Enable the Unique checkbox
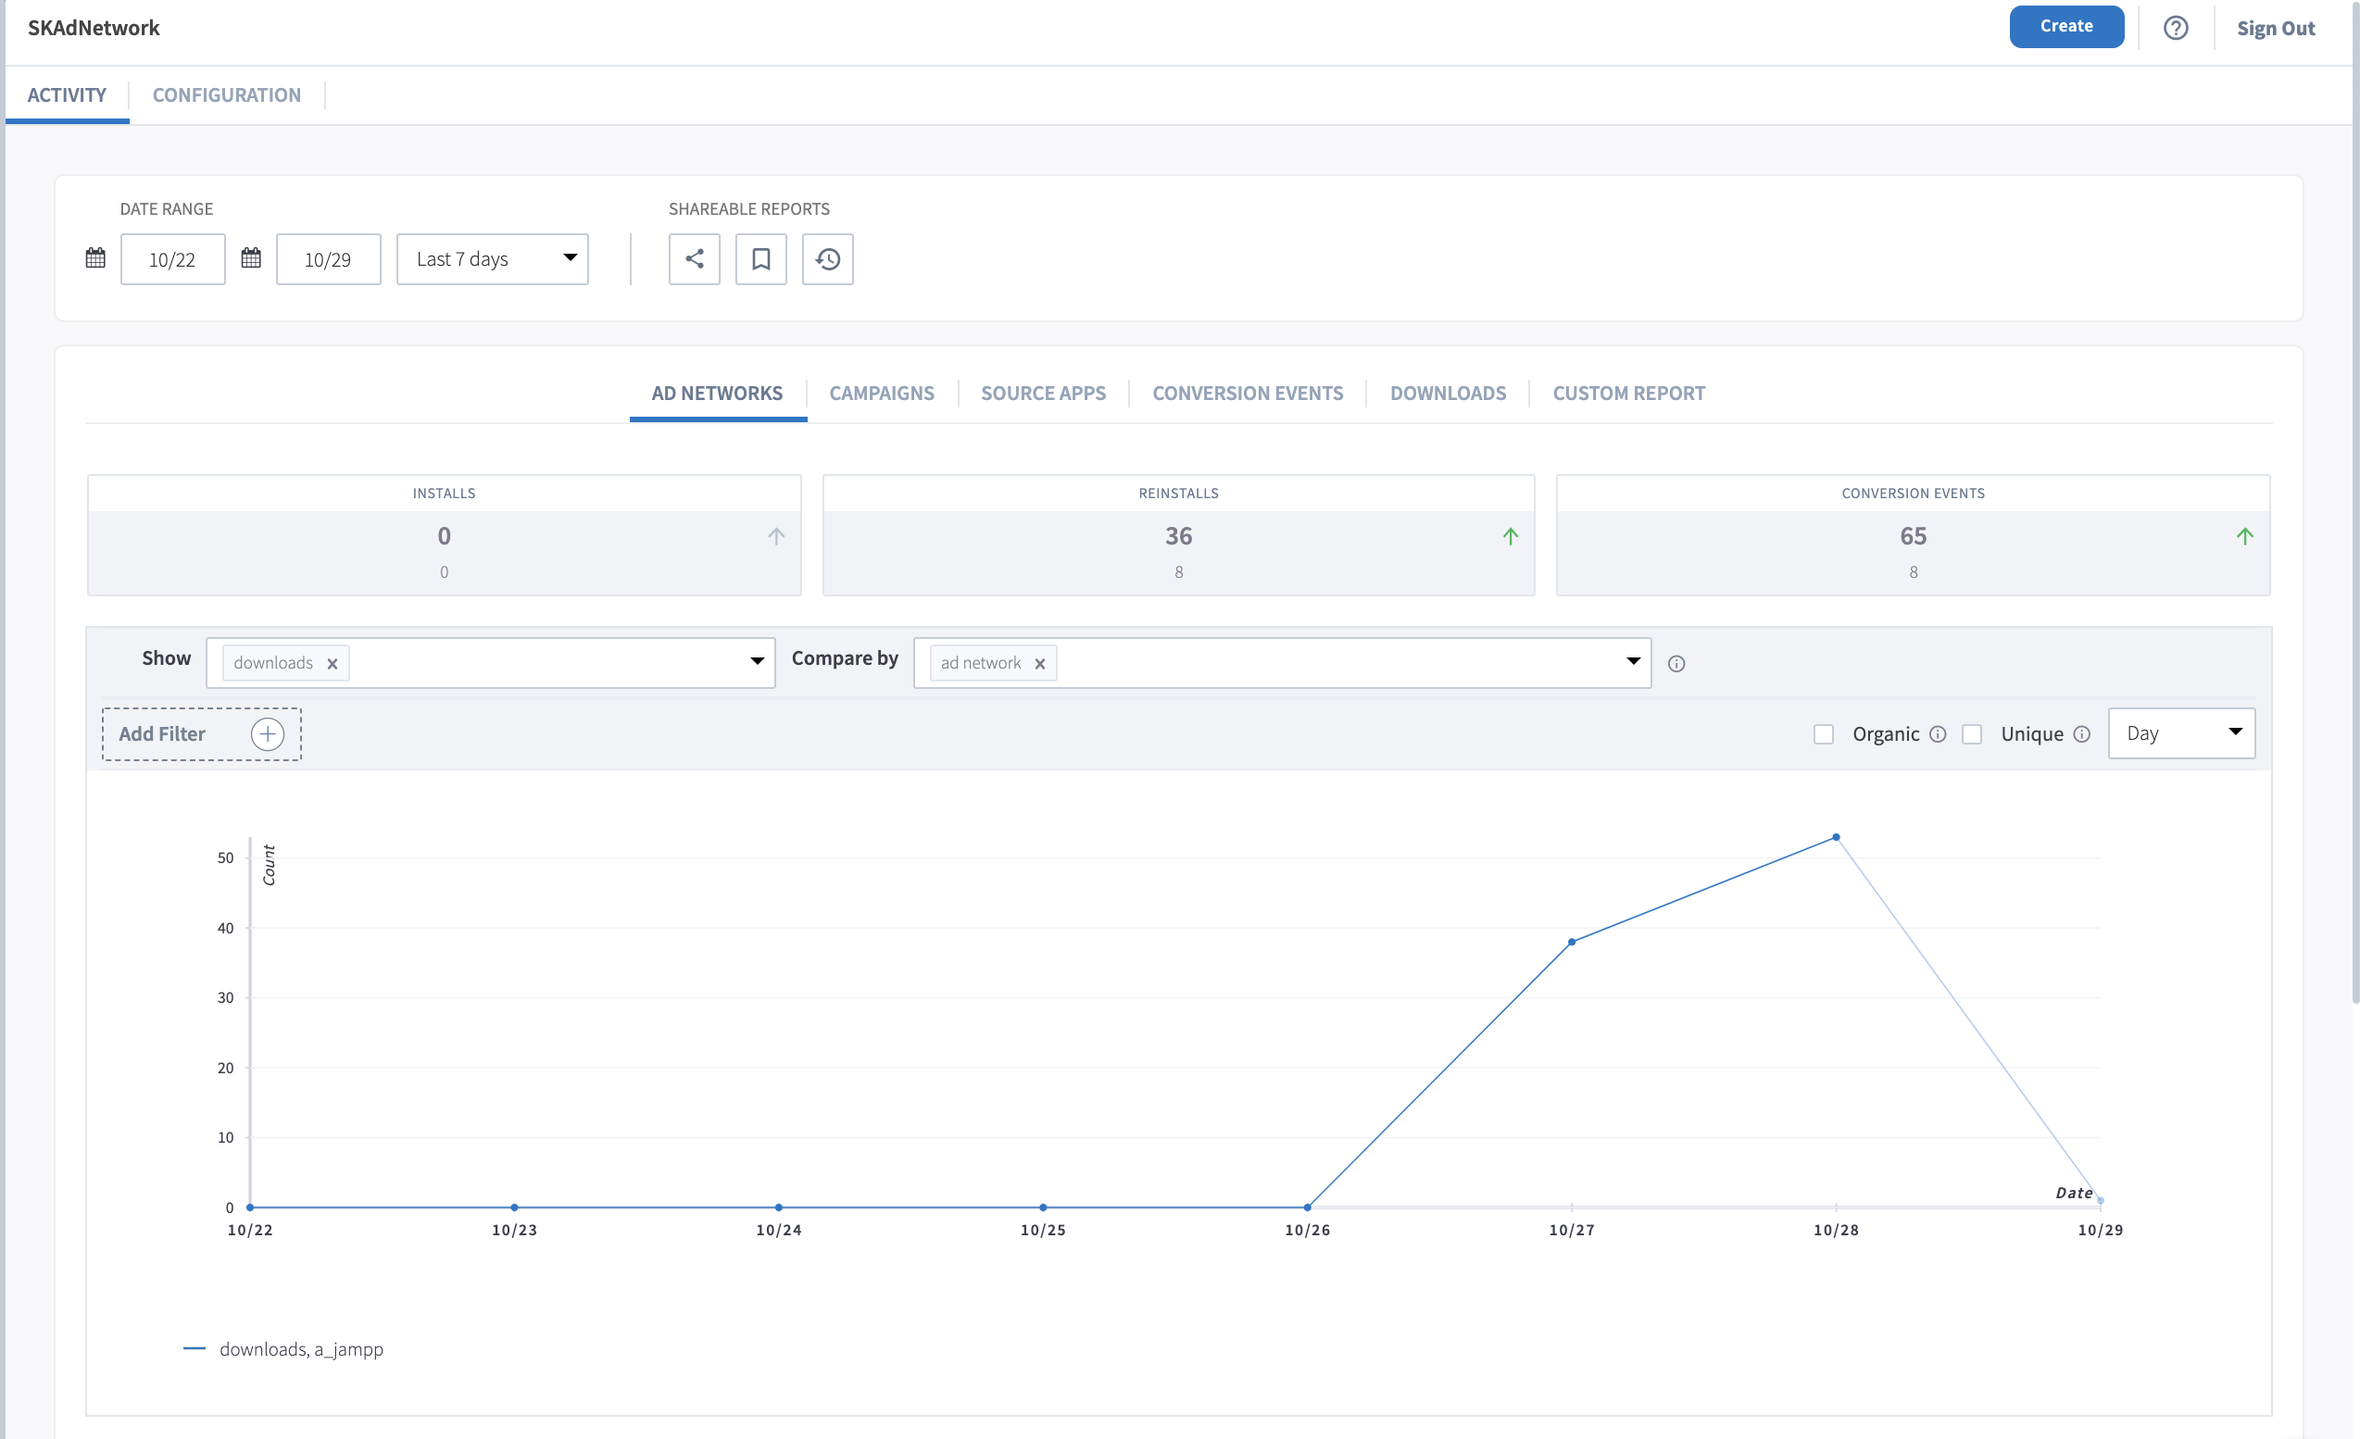The image size is (2360, 1439). coord(1972,734)
